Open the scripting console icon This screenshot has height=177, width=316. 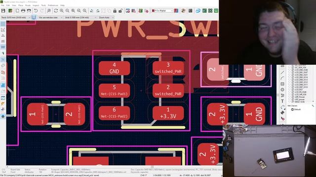coord(190,11)
